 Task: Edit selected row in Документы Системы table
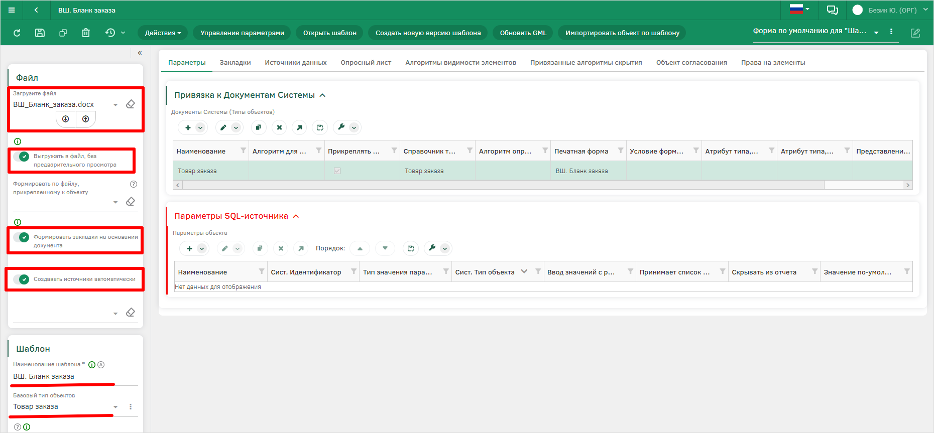tap(223, 127)
